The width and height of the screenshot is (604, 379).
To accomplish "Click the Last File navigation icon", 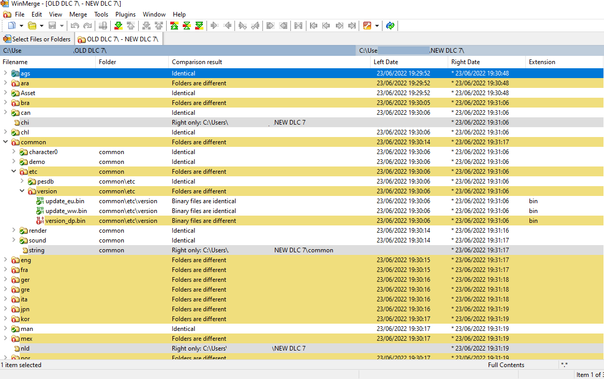I will click(x=352, y=26).
